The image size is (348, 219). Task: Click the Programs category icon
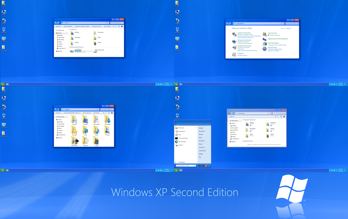(234, 54)
